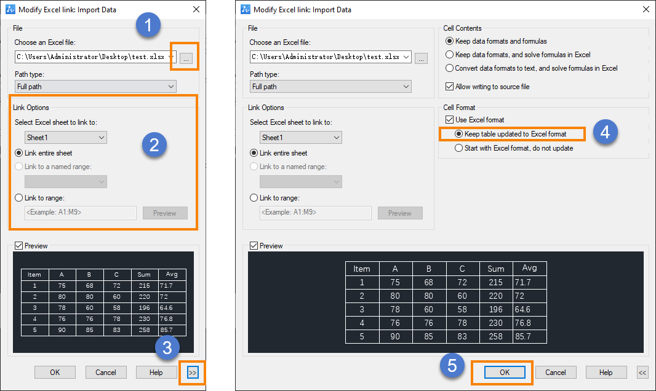Click browse (...) button in right dialog
This screenshot has width=656, height=391.
point(422,58)
